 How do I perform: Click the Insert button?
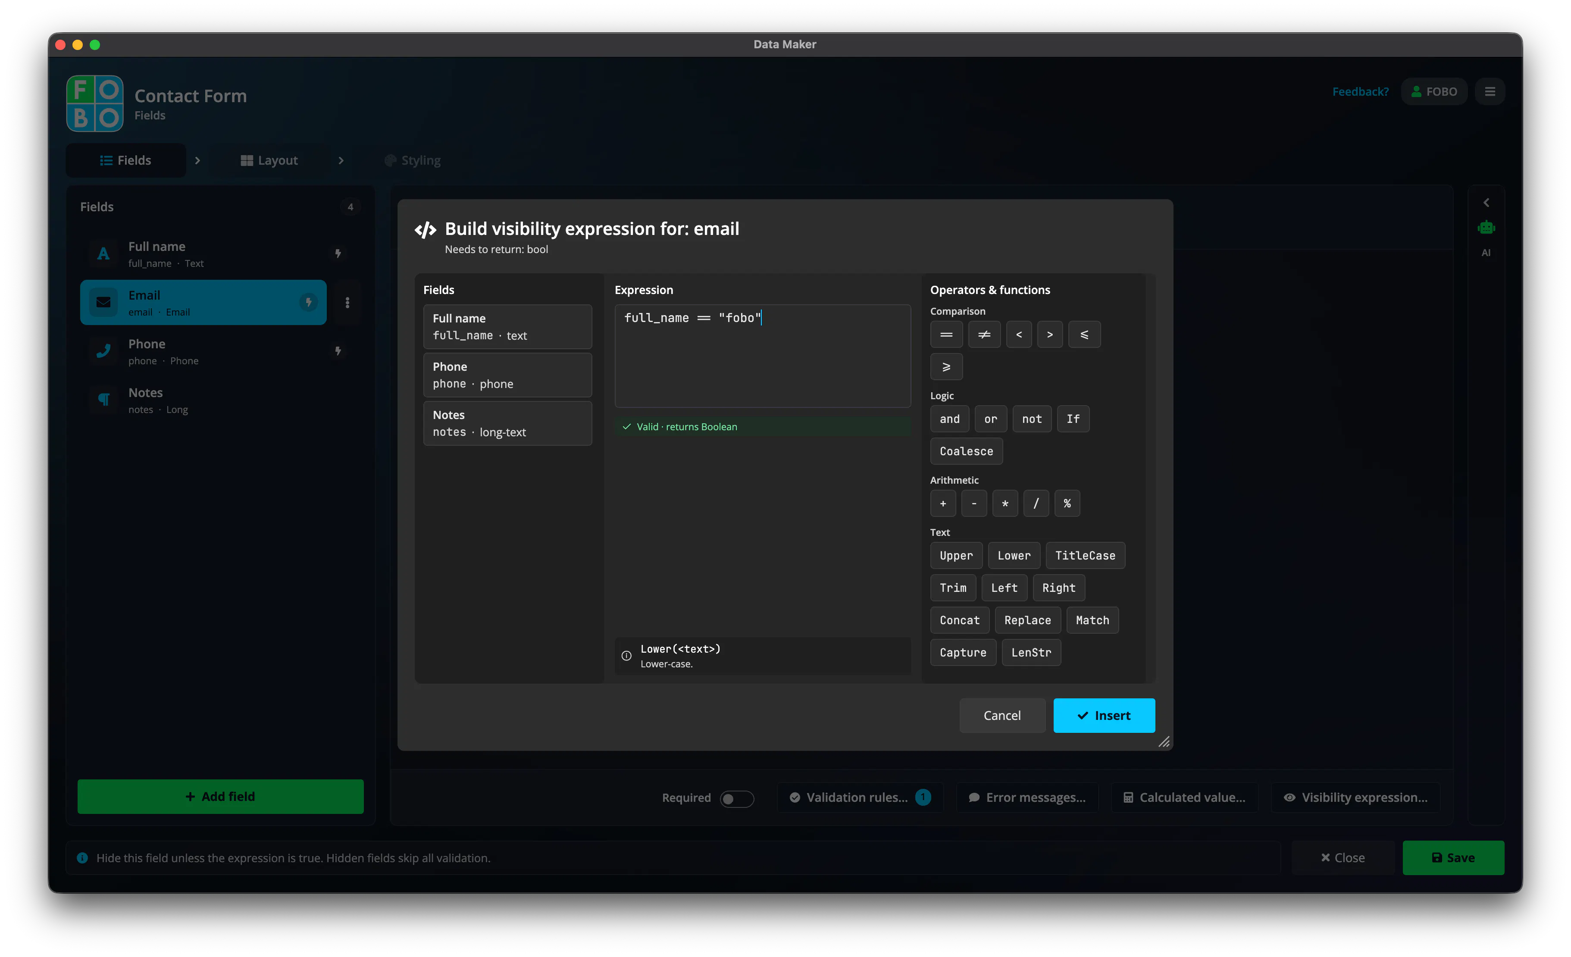click(x=1104, y=715)
